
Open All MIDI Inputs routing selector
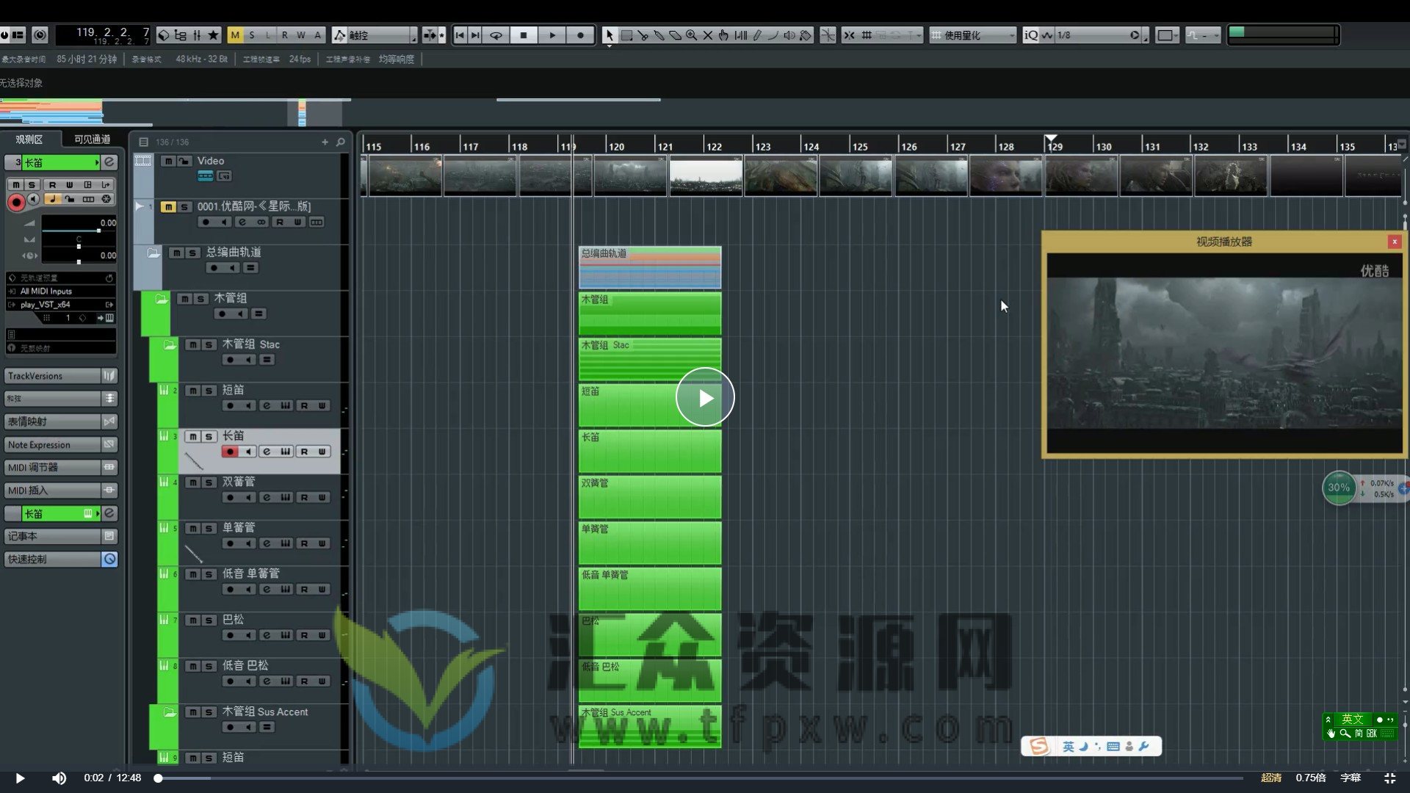[61, 291]
